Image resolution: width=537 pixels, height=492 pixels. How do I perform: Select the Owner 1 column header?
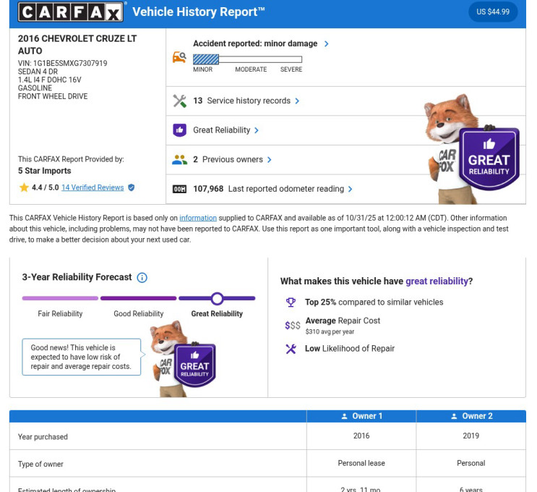coord(361,416)
